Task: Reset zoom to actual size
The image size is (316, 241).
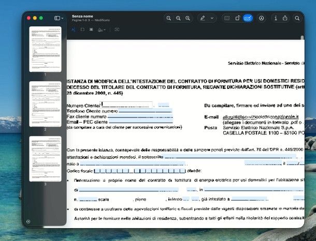Action: 178,18
